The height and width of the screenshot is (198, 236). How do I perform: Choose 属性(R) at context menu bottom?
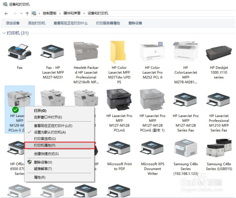[59, 177]
